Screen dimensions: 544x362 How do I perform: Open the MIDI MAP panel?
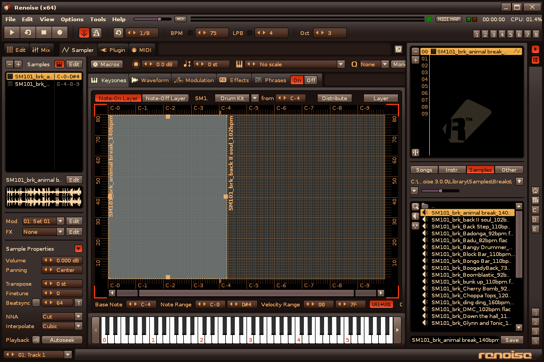coord(448,20)
